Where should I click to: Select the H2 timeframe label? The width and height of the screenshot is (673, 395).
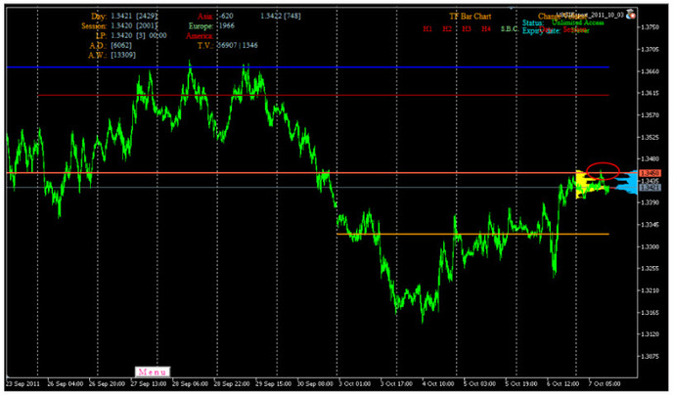(447, 28)
